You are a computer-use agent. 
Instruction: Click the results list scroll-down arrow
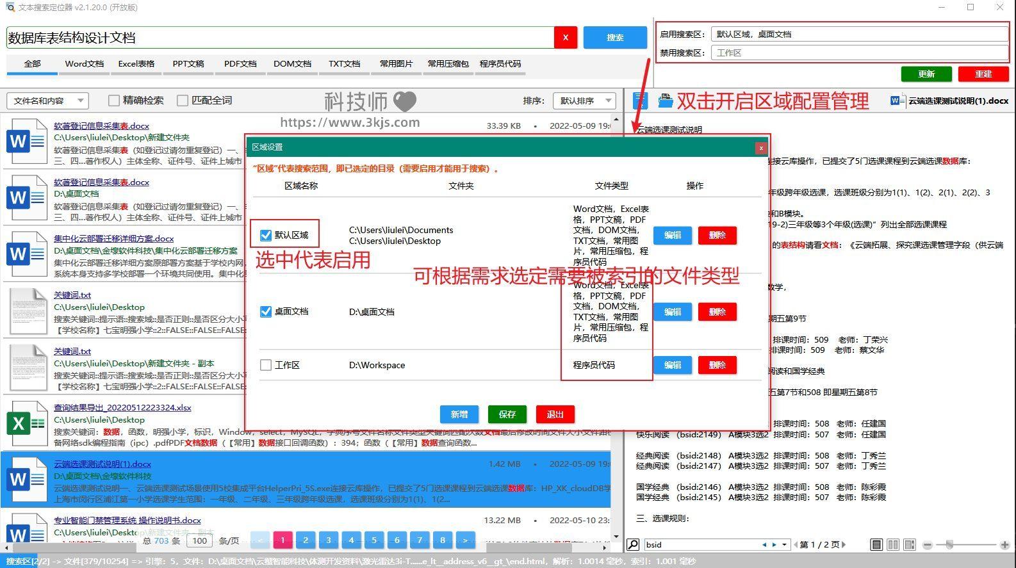point(617,537)
